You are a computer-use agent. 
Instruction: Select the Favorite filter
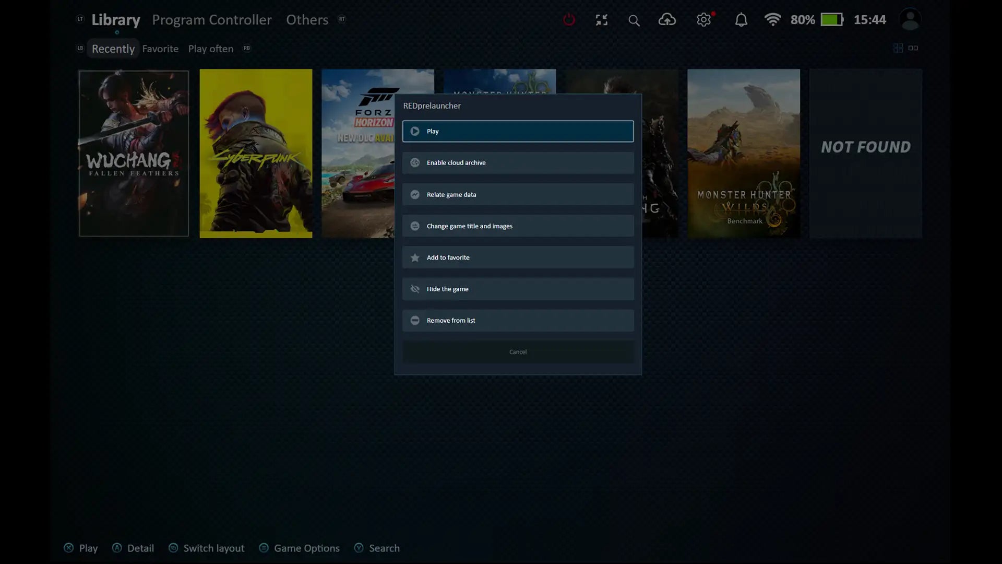(x=160, y=49)
